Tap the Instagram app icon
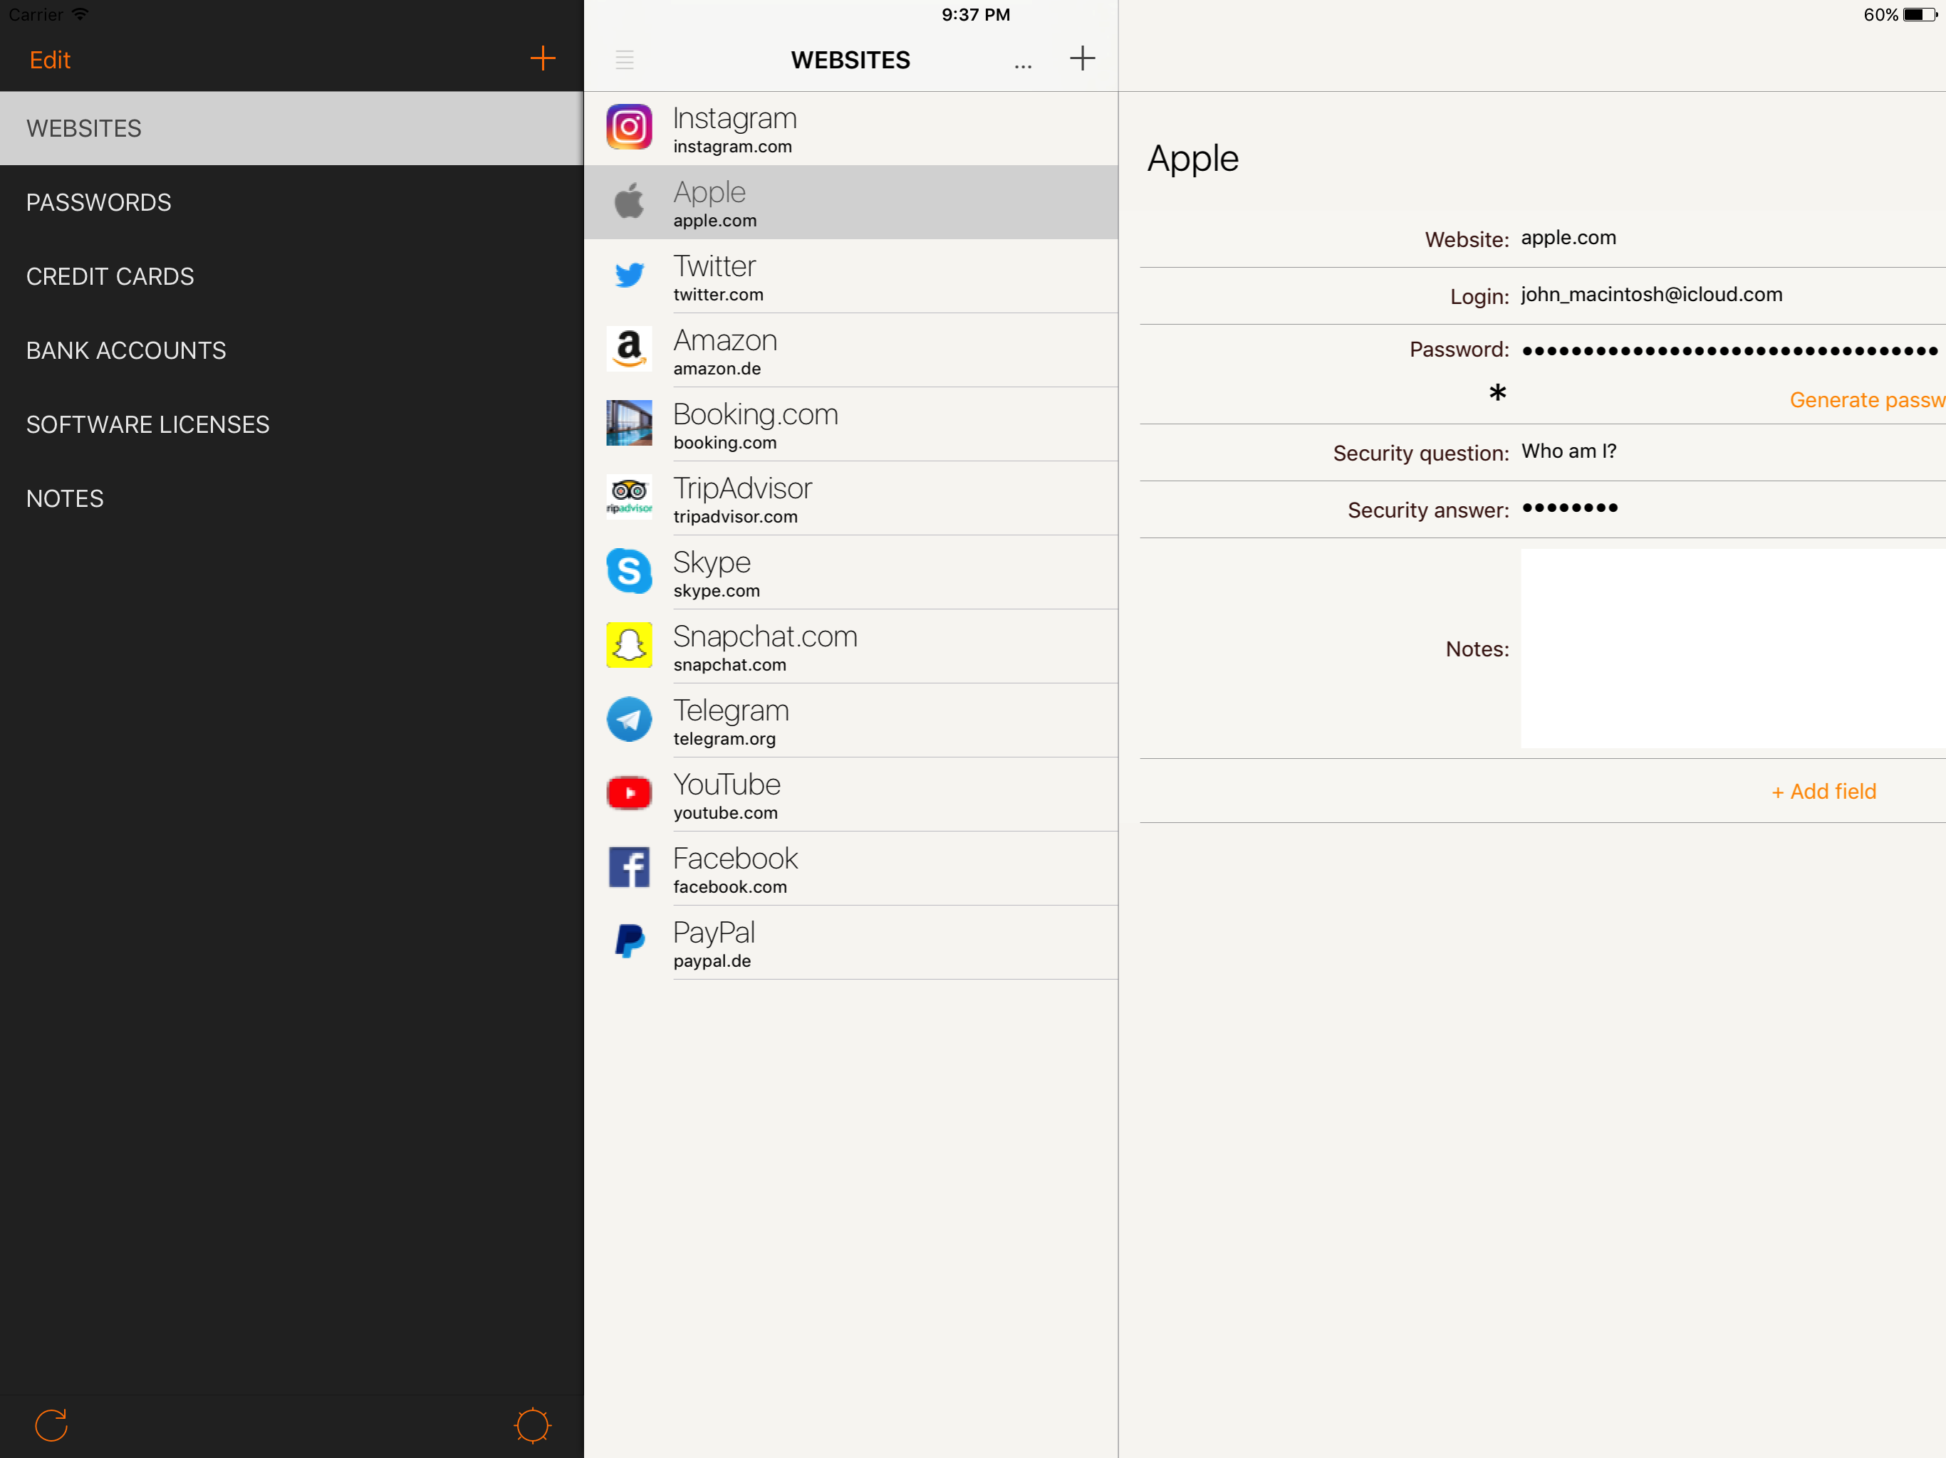The width and height of the screenshot is (1946, 1458). pos(629,127)
